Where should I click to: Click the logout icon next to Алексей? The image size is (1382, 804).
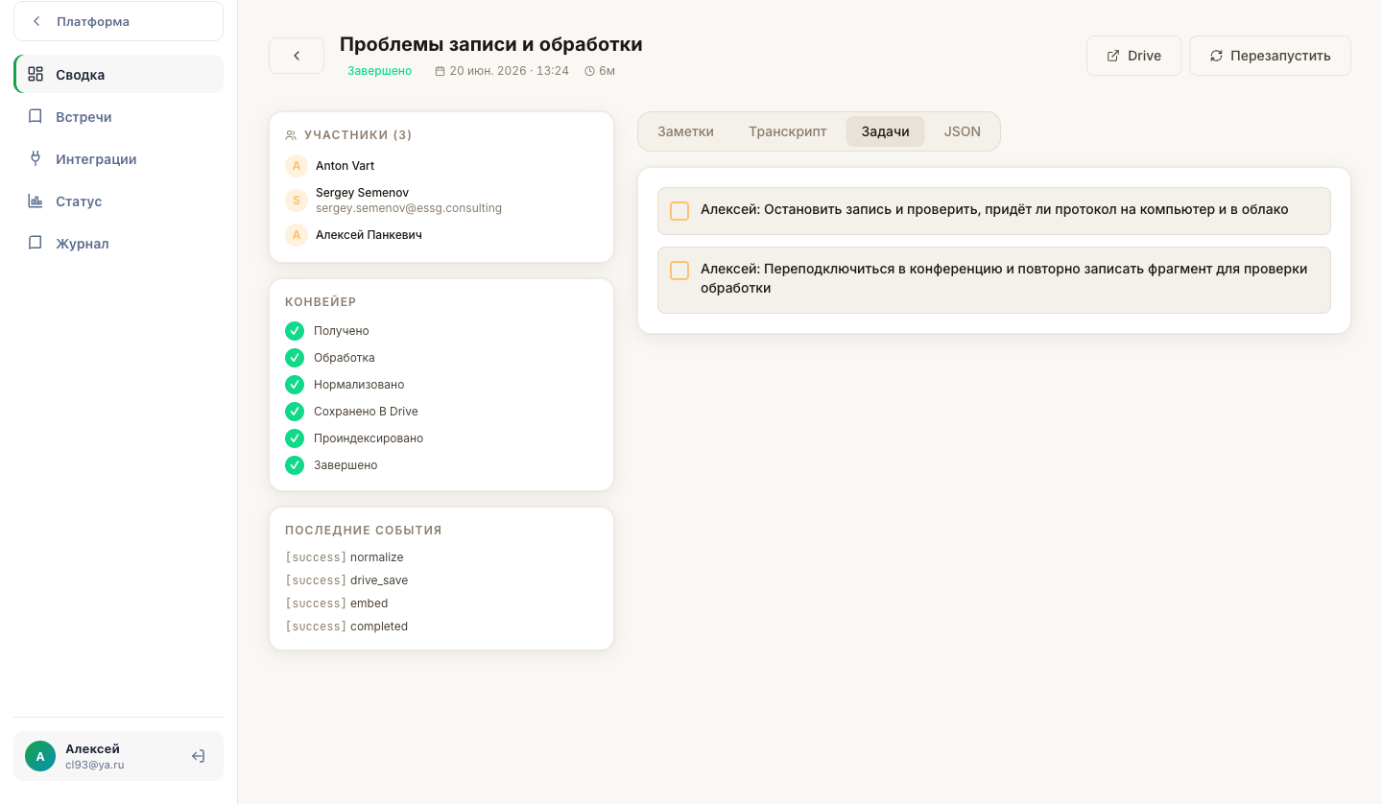[x=198, y=756]
